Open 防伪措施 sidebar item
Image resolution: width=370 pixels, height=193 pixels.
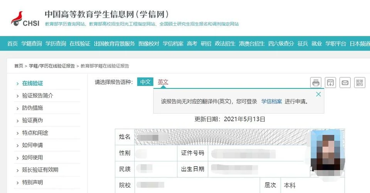pyautogui.click(x=32, y=108)
